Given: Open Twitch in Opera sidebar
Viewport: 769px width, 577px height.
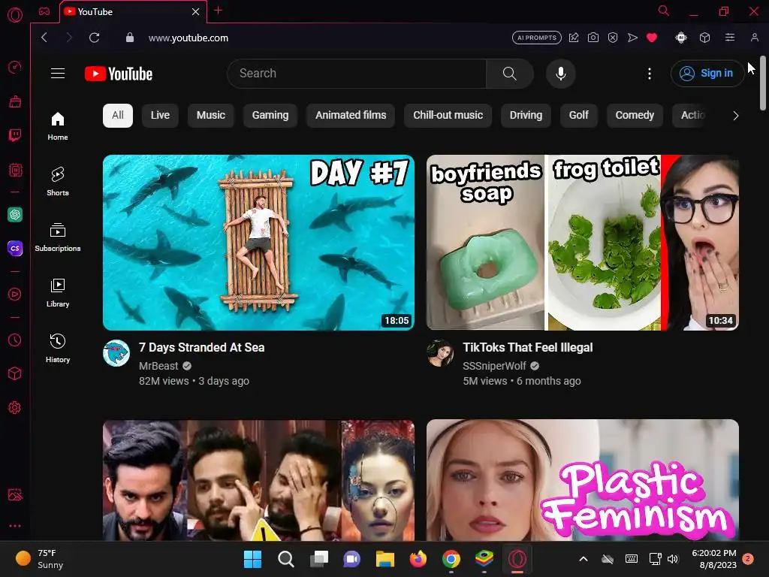Looking at the screenshot, I should pyautogui.click(x=15, y=135).
